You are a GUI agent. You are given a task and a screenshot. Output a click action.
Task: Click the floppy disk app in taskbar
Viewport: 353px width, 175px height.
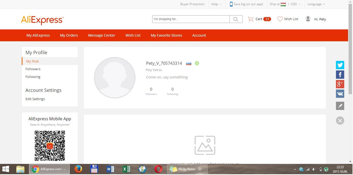tap(94, 169)
